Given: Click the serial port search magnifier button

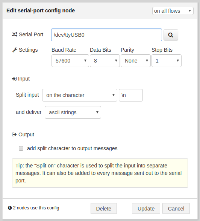Looking at the screenshot, I should tap(171, 35).
